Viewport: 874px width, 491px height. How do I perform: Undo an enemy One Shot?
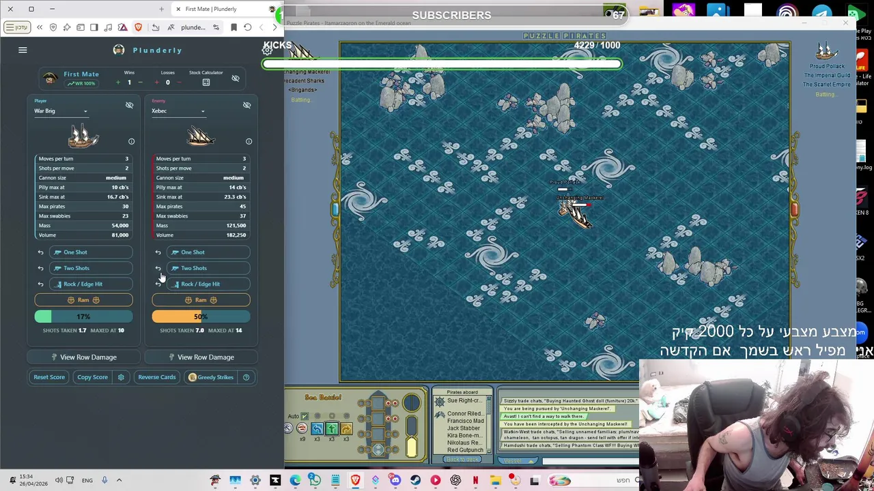click(x=158, y=252)
